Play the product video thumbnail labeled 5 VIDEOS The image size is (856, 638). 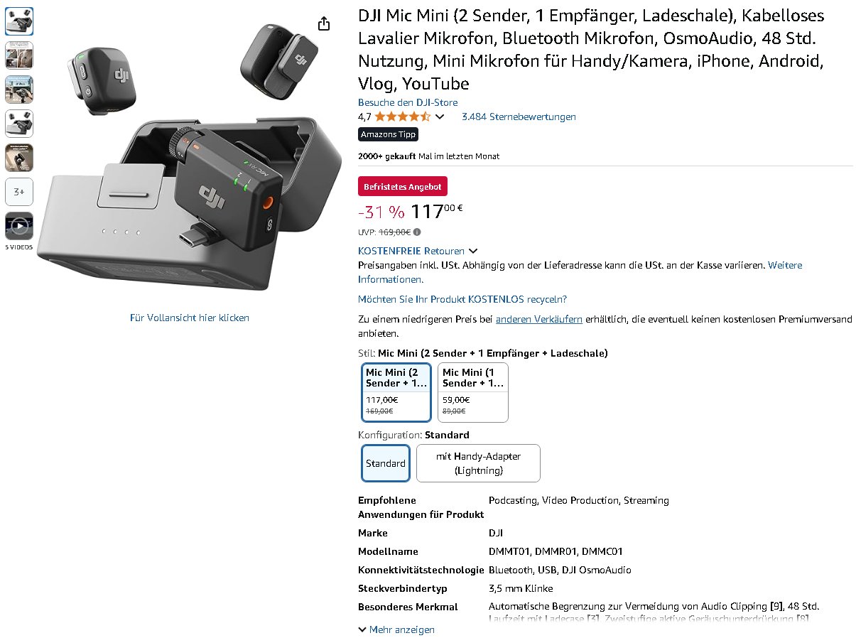point(19,226)
